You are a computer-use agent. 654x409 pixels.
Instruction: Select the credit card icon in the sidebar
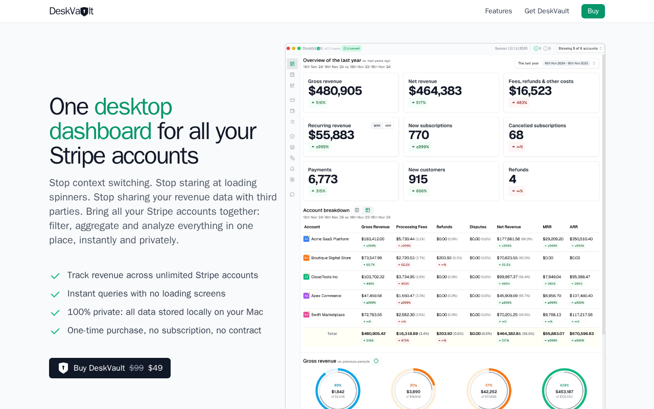[x=292, y=100]
